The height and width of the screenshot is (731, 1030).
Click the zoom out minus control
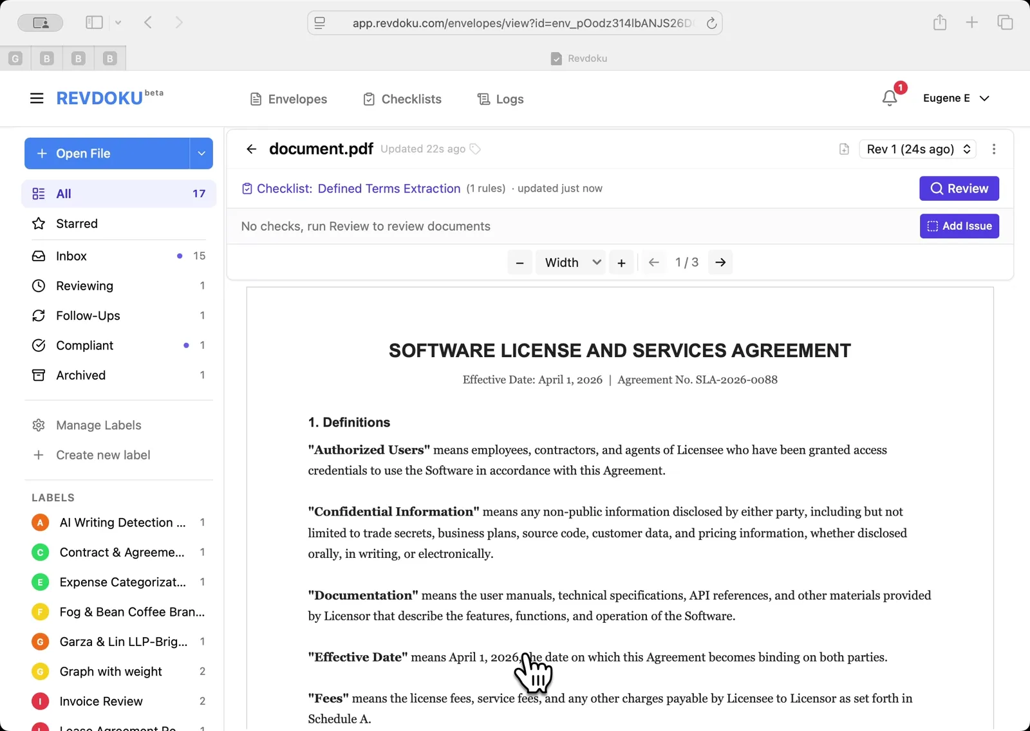[x=520, y=262]
